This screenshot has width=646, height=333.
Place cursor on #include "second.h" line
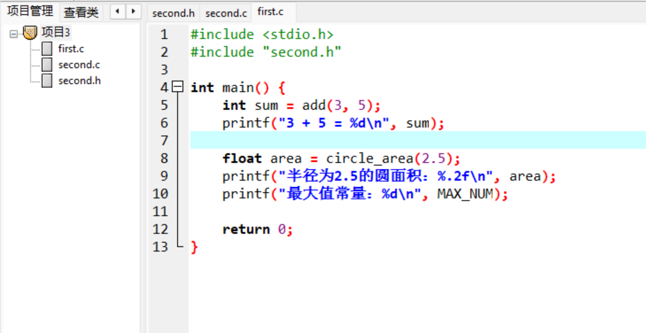pos(266,52)
